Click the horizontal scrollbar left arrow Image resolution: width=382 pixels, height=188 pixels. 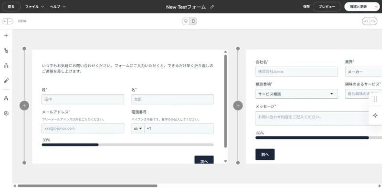click(14, 186)
